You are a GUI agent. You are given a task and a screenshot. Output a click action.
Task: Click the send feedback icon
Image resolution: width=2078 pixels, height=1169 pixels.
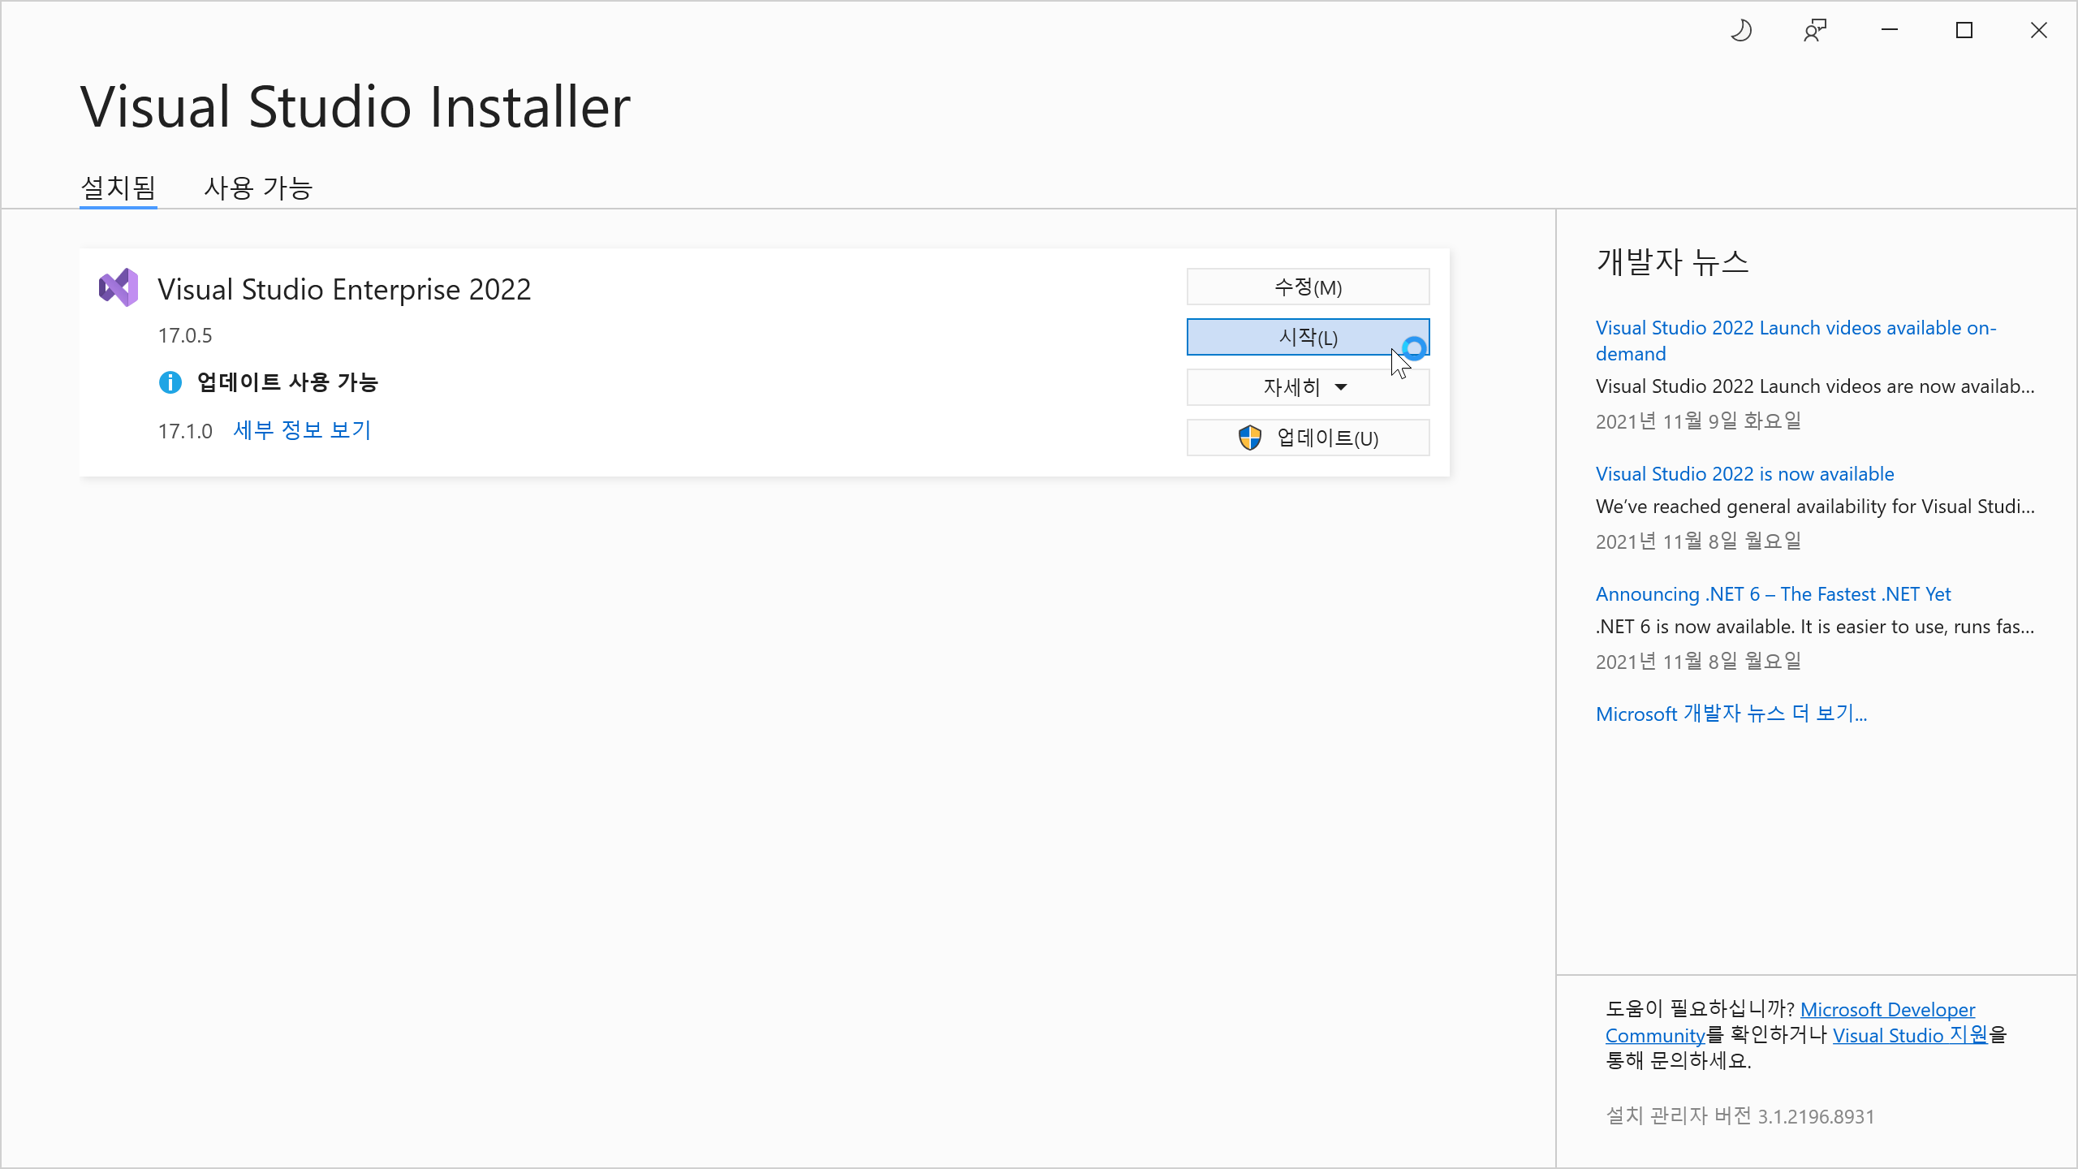pyautogui.click(x=1815, y=31)
